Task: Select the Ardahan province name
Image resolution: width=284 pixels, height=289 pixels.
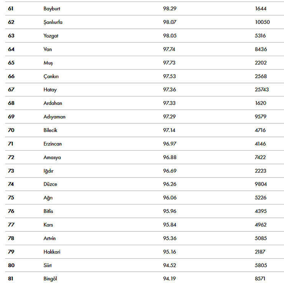Action: click(53, 103)
